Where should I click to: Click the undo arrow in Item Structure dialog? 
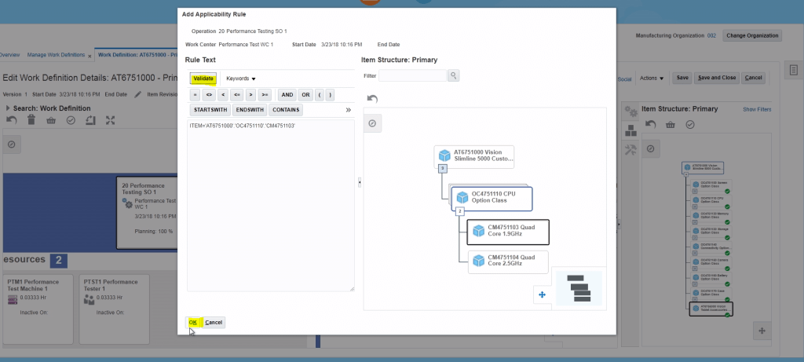[372, 99]
